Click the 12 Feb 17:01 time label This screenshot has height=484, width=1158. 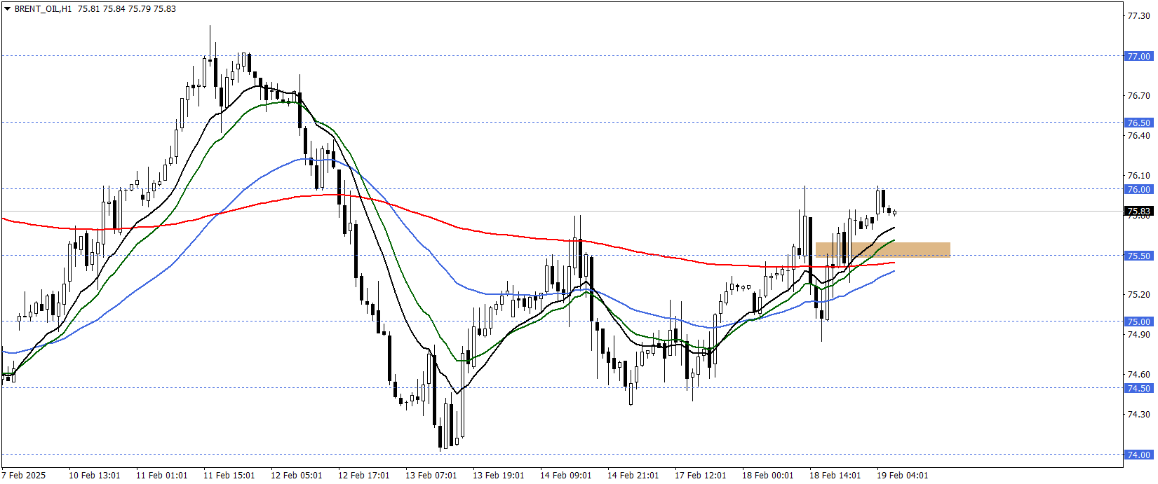363,475
